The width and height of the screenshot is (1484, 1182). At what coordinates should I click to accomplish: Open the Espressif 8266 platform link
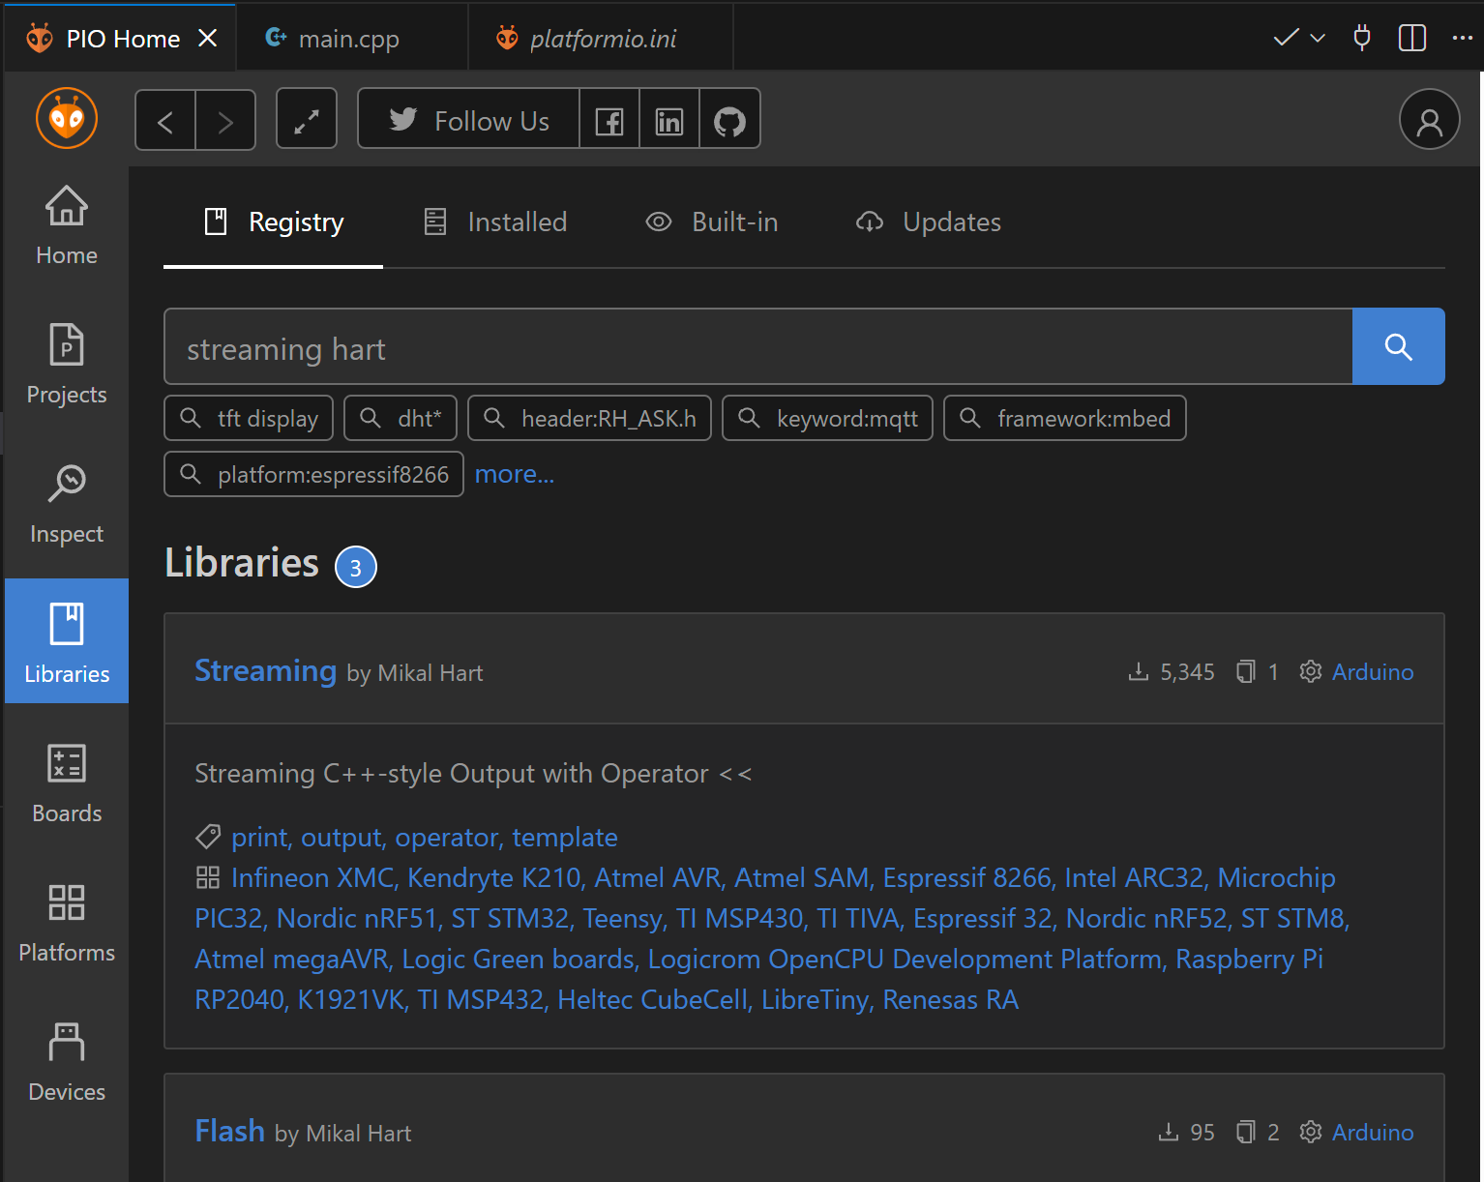[965, 878]
